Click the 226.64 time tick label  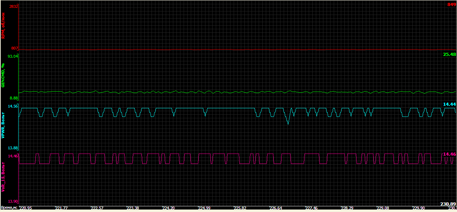(276, 208)
